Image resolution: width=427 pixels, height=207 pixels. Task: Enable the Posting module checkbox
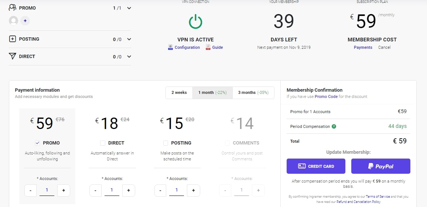pyautogui.click(x=165, y=143)
